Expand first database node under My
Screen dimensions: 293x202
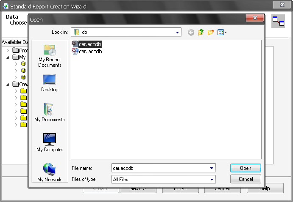[16, 64]
